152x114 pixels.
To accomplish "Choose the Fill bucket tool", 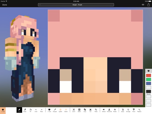I will pyautogui.click(x=30, y=110).
